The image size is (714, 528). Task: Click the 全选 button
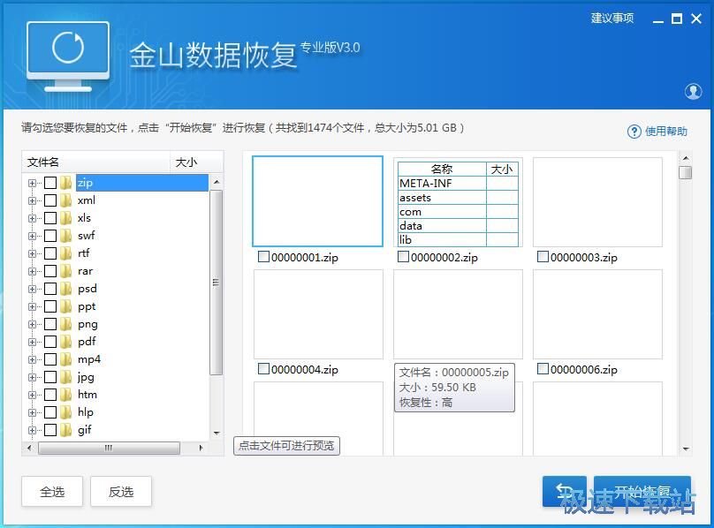click(52, 491)
